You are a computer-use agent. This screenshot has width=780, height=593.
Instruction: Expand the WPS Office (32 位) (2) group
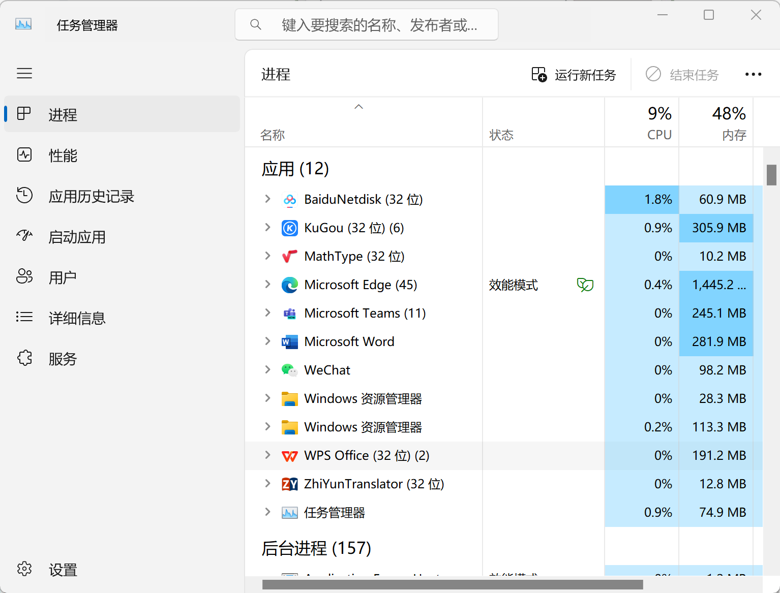tap(267, 455)
